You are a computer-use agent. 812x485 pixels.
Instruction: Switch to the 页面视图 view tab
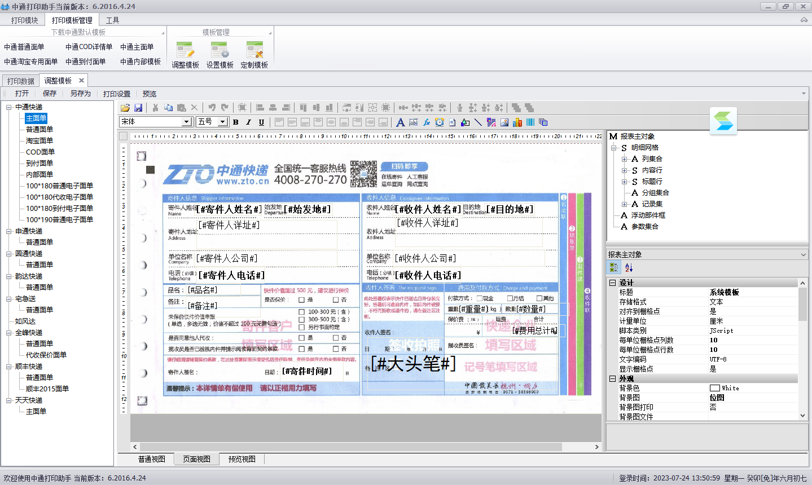[x=196, y=459]
